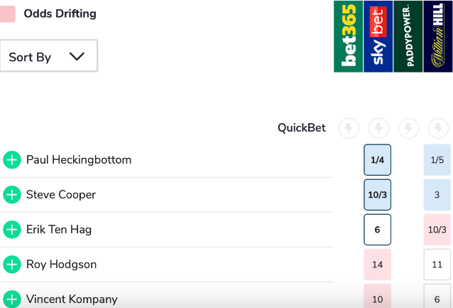Choose Vincent Kompany odds of 10
The width and height of the screenshot is (453, 308).
(378, 299)
